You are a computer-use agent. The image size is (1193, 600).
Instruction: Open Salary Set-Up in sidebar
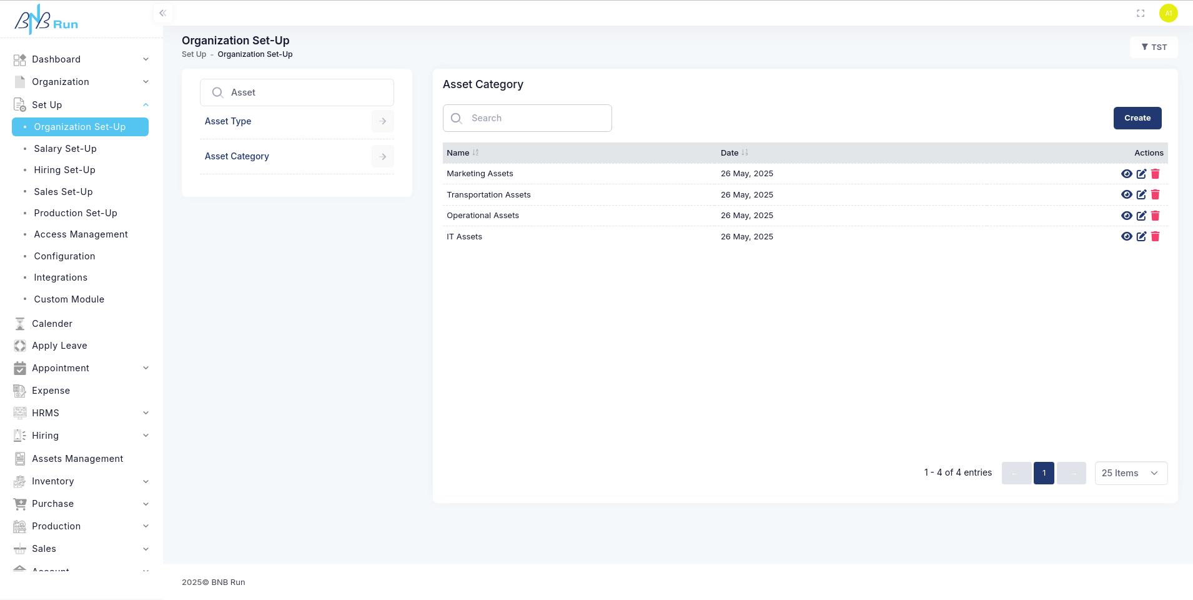click(65, 149)
